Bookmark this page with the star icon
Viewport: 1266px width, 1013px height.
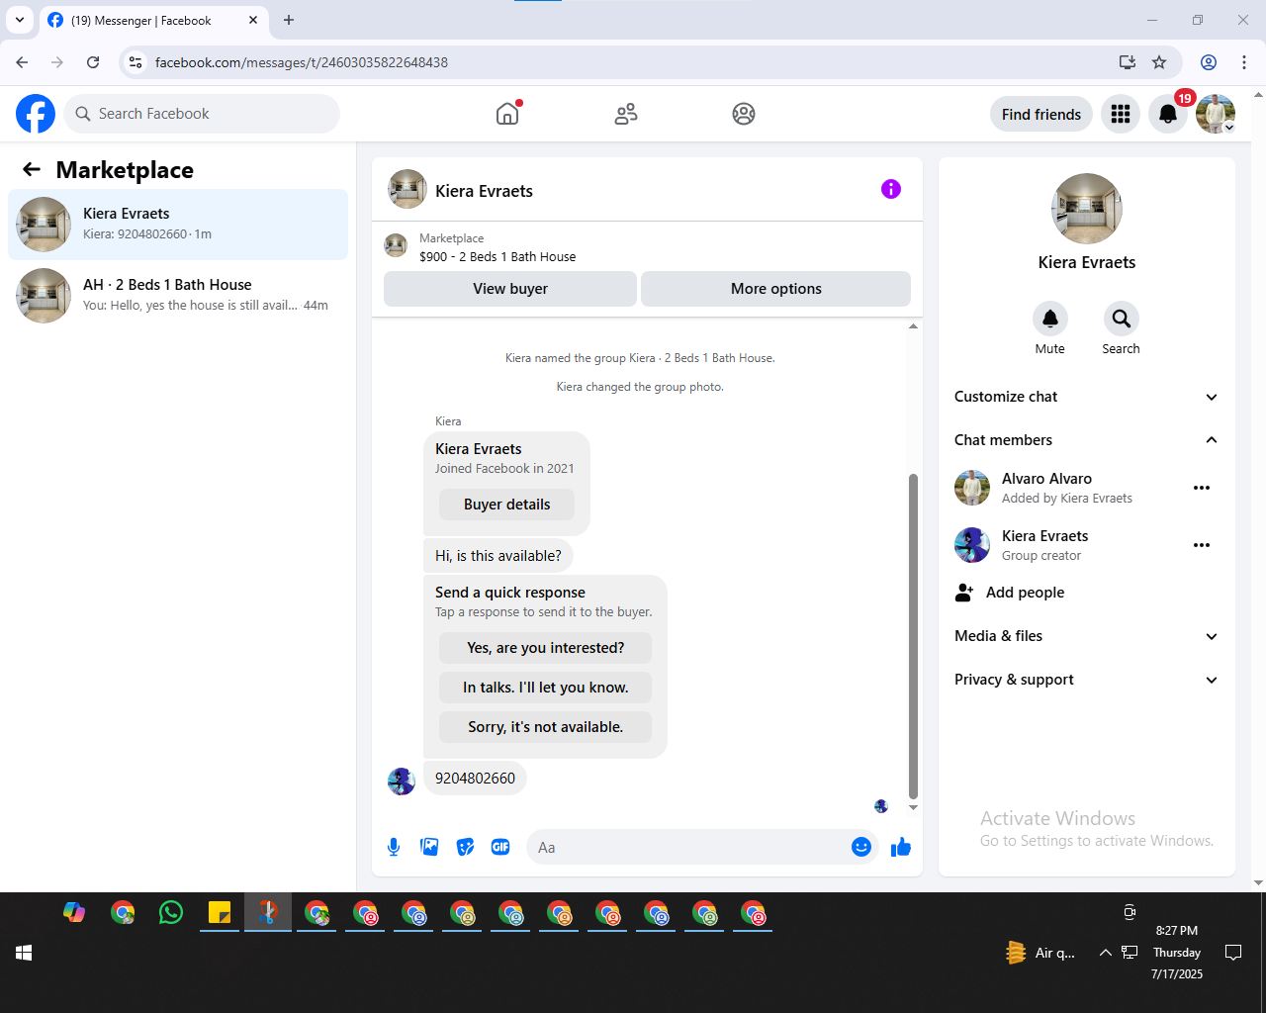1159,62
